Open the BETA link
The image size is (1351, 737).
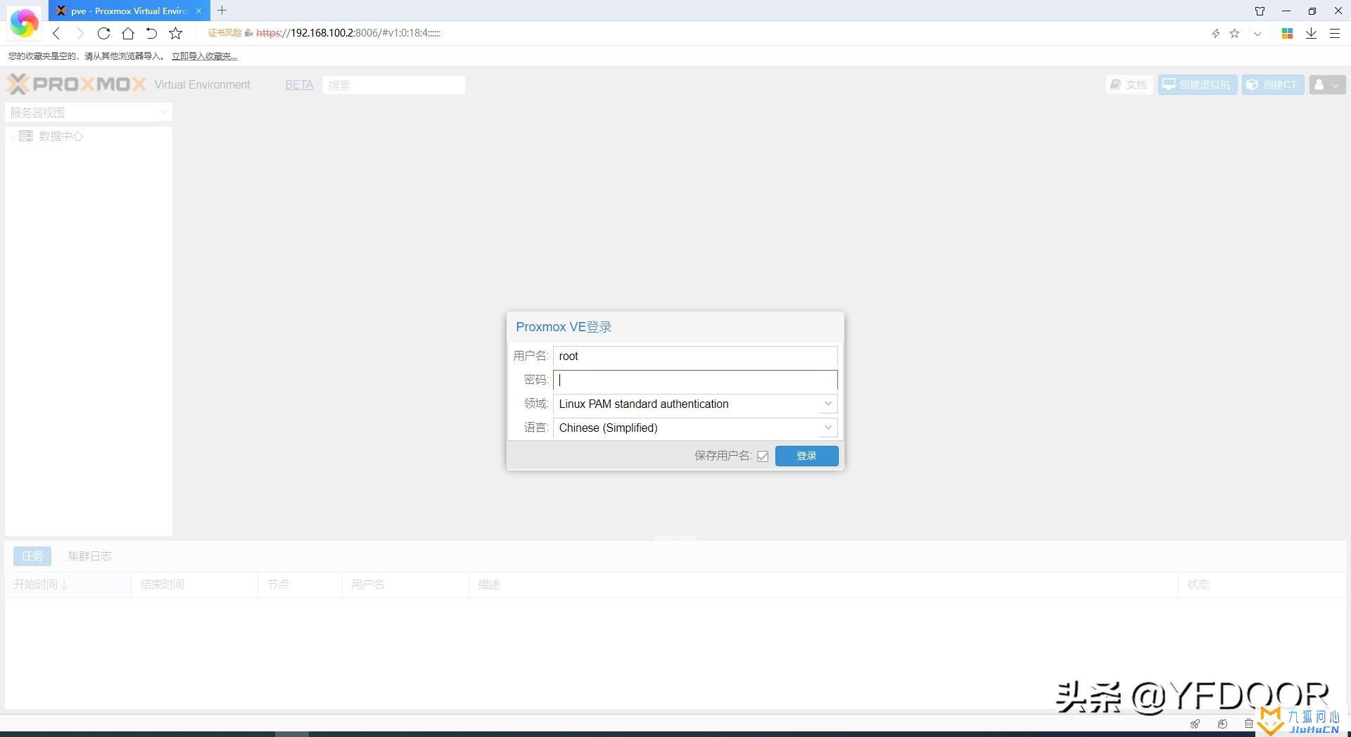[x=299, y=84]
